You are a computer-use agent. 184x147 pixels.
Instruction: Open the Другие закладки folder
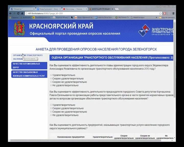click(x=167, y=17)
